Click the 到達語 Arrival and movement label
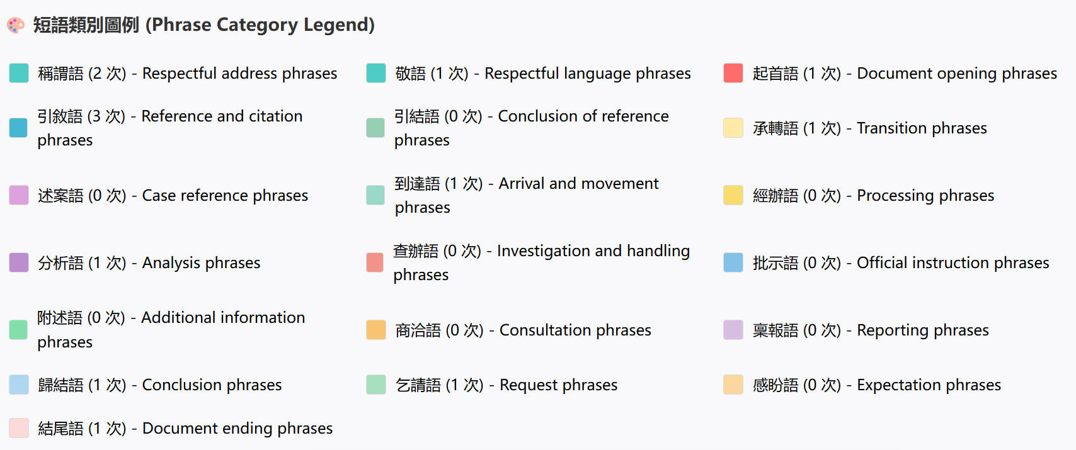This screenshot has height=450, width=1076. coord(526,195)
